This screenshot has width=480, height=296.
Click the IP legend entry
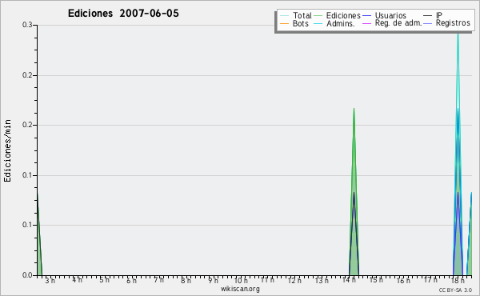[433, 15]
